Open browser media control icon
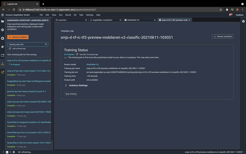 pos(232,10)
